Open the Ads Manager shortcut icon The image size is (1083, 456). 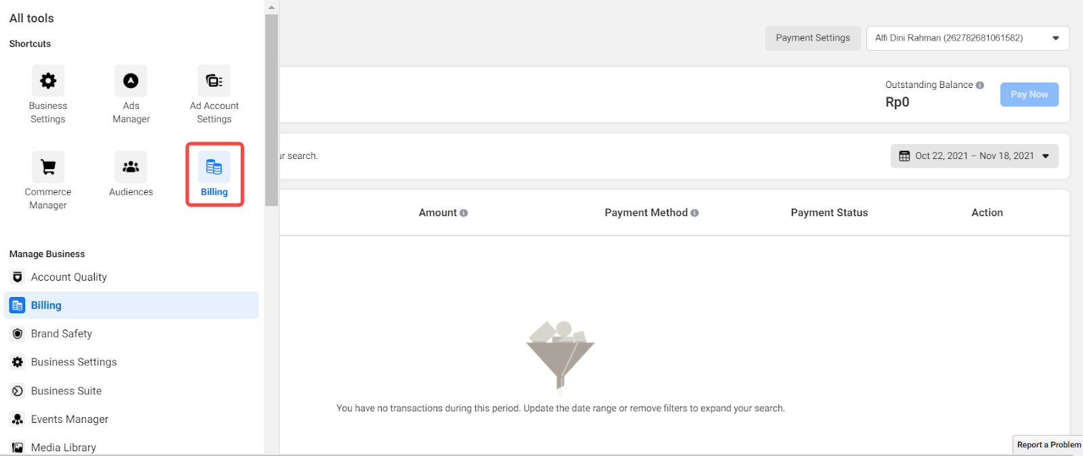tap(131, 81)
